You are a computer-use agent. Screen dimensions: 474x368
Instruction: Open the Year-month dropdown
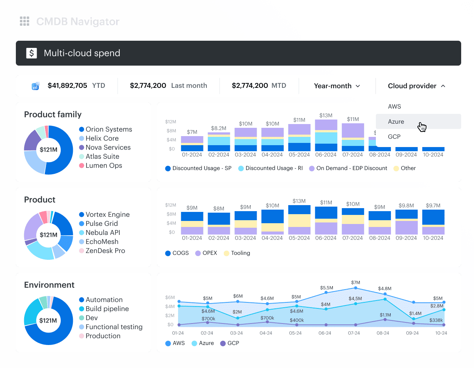tap(337, 86)
